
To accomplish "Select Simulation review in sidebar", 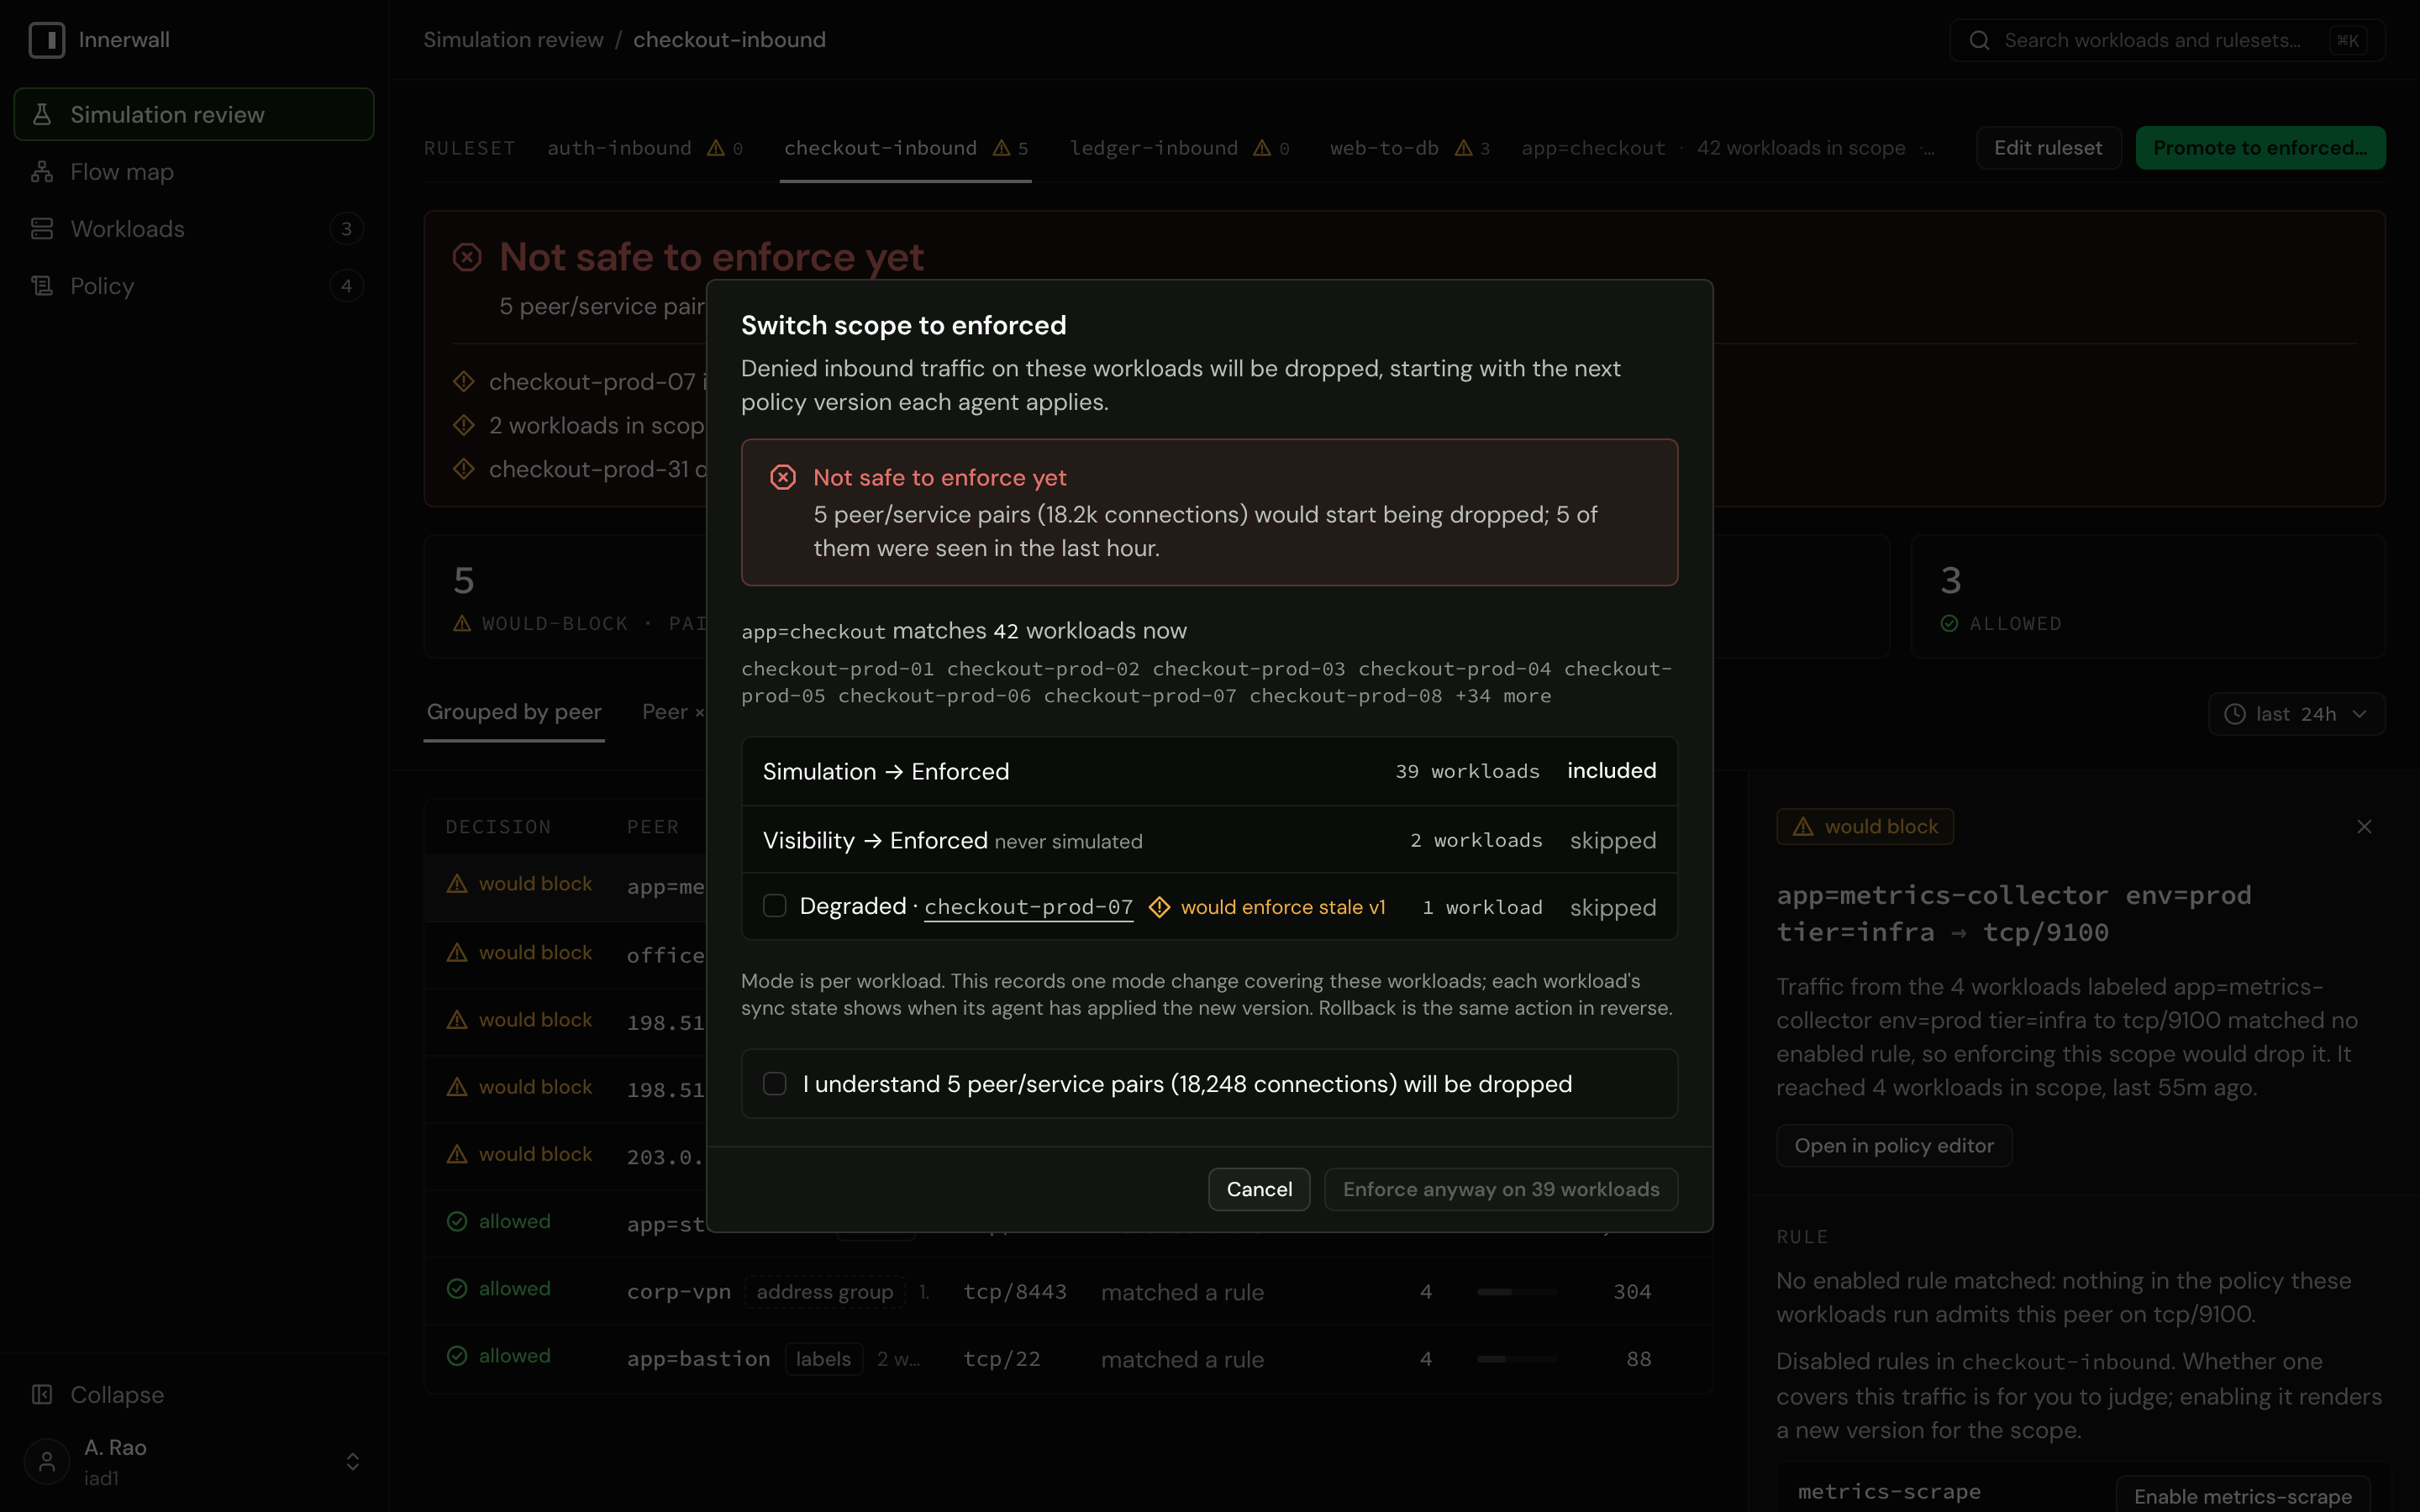I will pyautogui.click(x=194, y=115).
